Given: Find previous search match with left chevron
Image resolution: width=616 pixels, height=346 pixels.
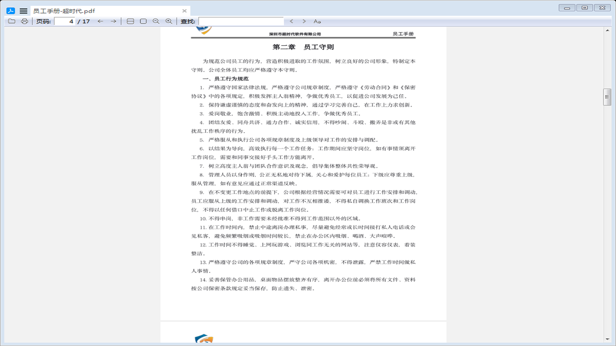Looking at the screenshot, I should pyautogui.click(x=291, y=21).
